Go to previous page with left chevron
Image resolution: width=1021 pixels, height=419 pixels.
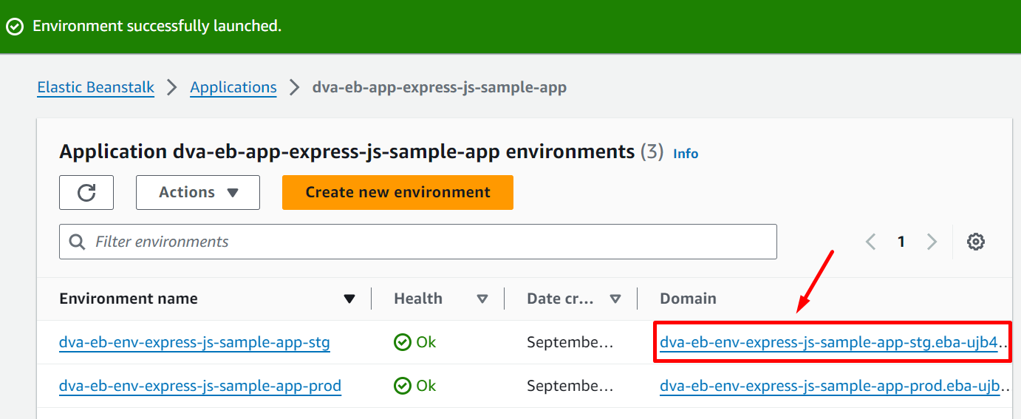[871, 242]
